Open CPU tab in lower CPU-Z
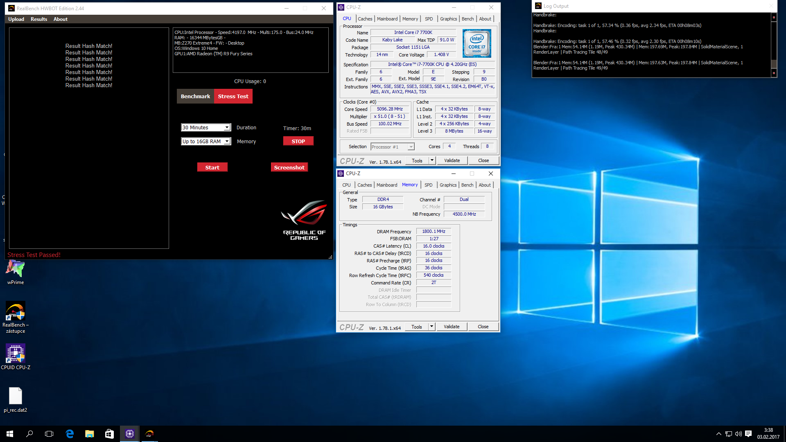The width and height of the screenshot is (786, 442). (x=346, y=185)
